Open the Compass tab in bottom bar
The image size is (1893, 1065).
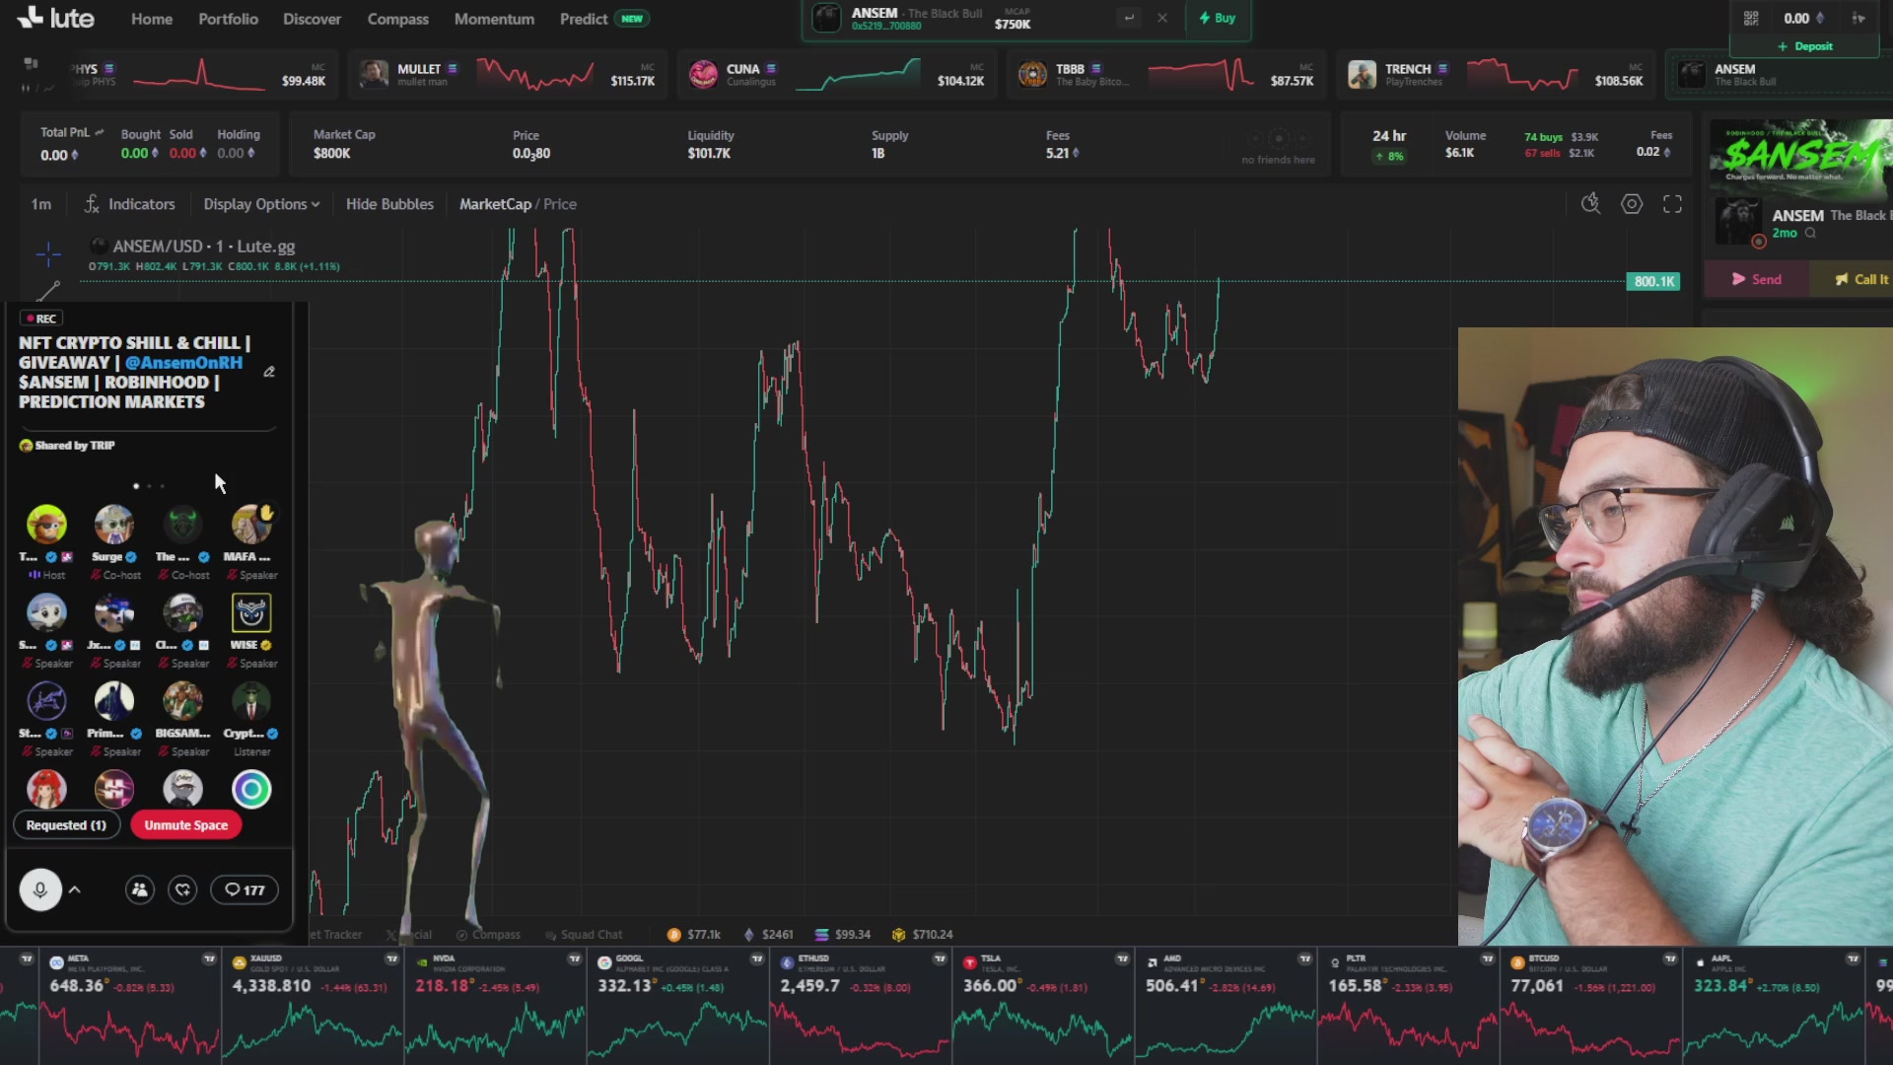488,935
